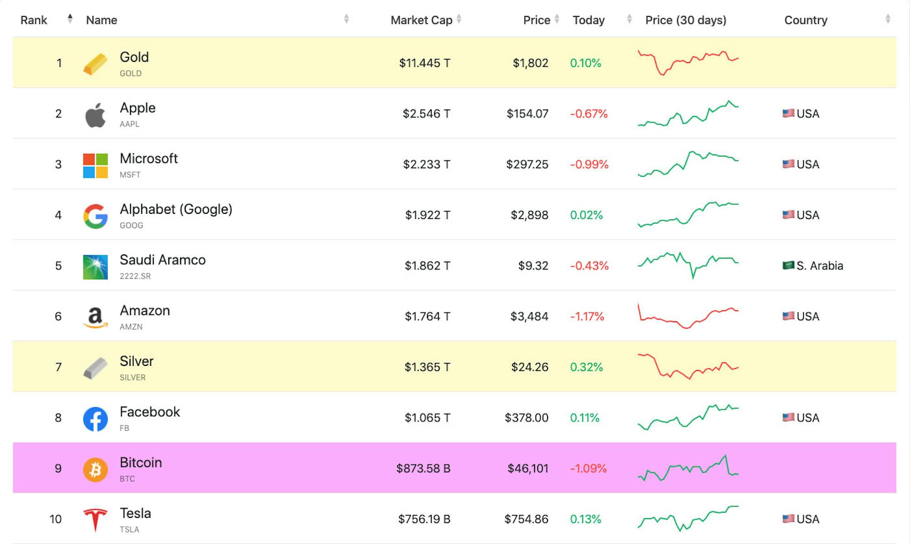The height and width of the screenshot is (544, 910).
Task: Sort the table by Market Cap
Action: [x=460, y=20]
